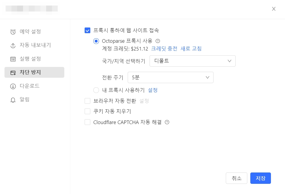Check Cloudflare CAPTCHA 자동 해결 option

pyautogui.click(x=88, y=122)
